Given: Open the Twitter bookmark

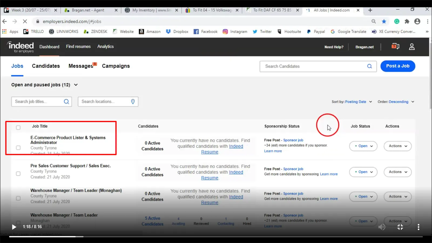Looking at the screenshot, I should (x=262, y=32).
